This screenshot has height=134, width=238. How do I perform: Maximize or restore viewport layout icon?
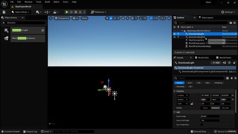pyautogui.click(x=169, y=18)
